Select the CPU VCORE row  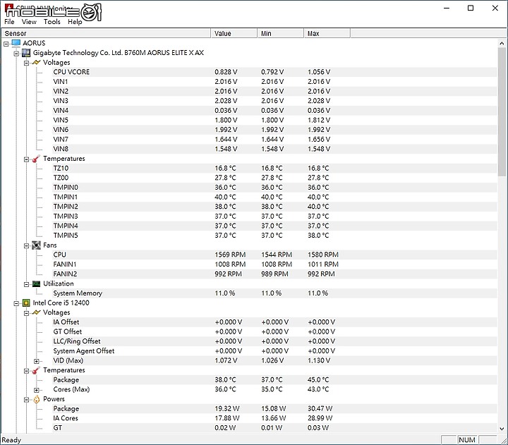click(x=274, y=72)
